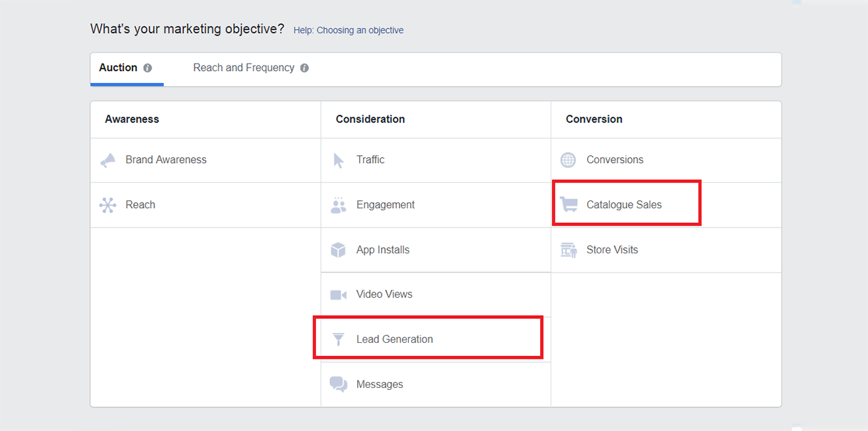The image size is (868, 431).
Task: Click the Engagement people icon
Action: click(x=339, y=205)
